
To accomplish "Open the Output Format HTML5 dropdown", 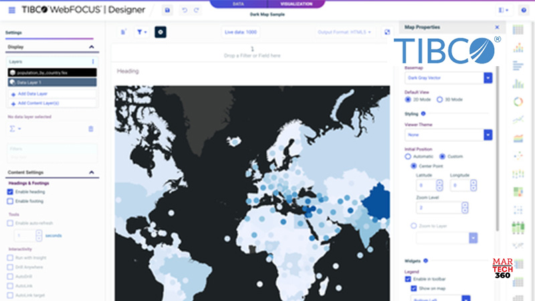I will pos(344,32).
